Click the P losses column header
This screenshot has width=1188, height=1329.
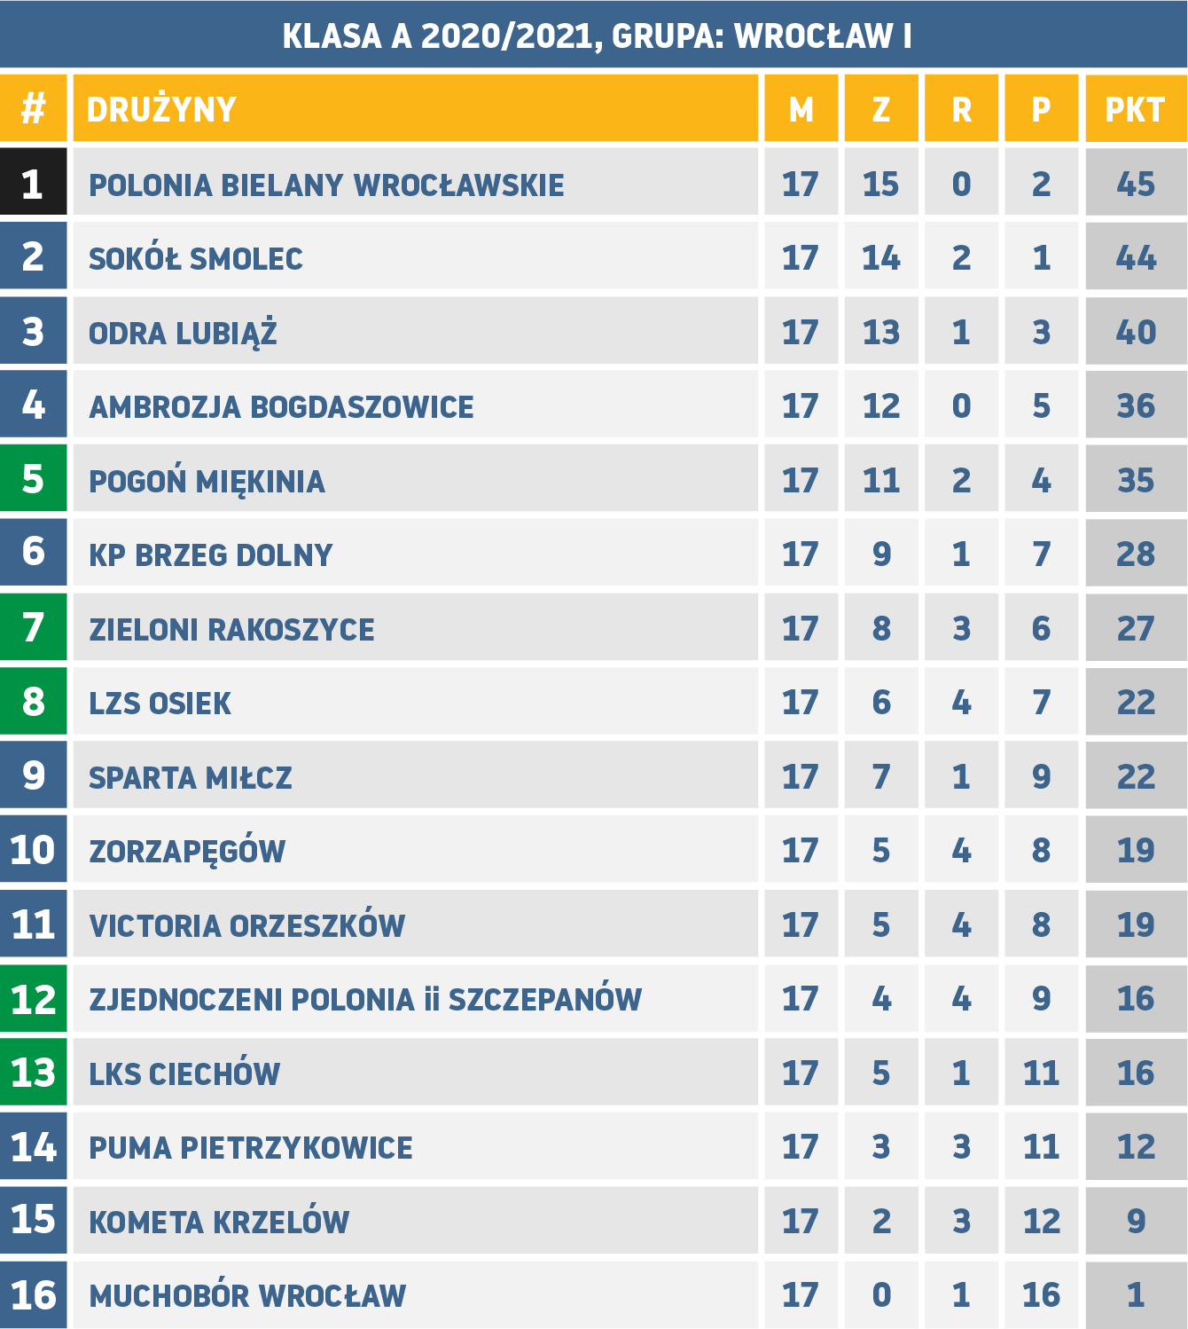(1041, 109)
